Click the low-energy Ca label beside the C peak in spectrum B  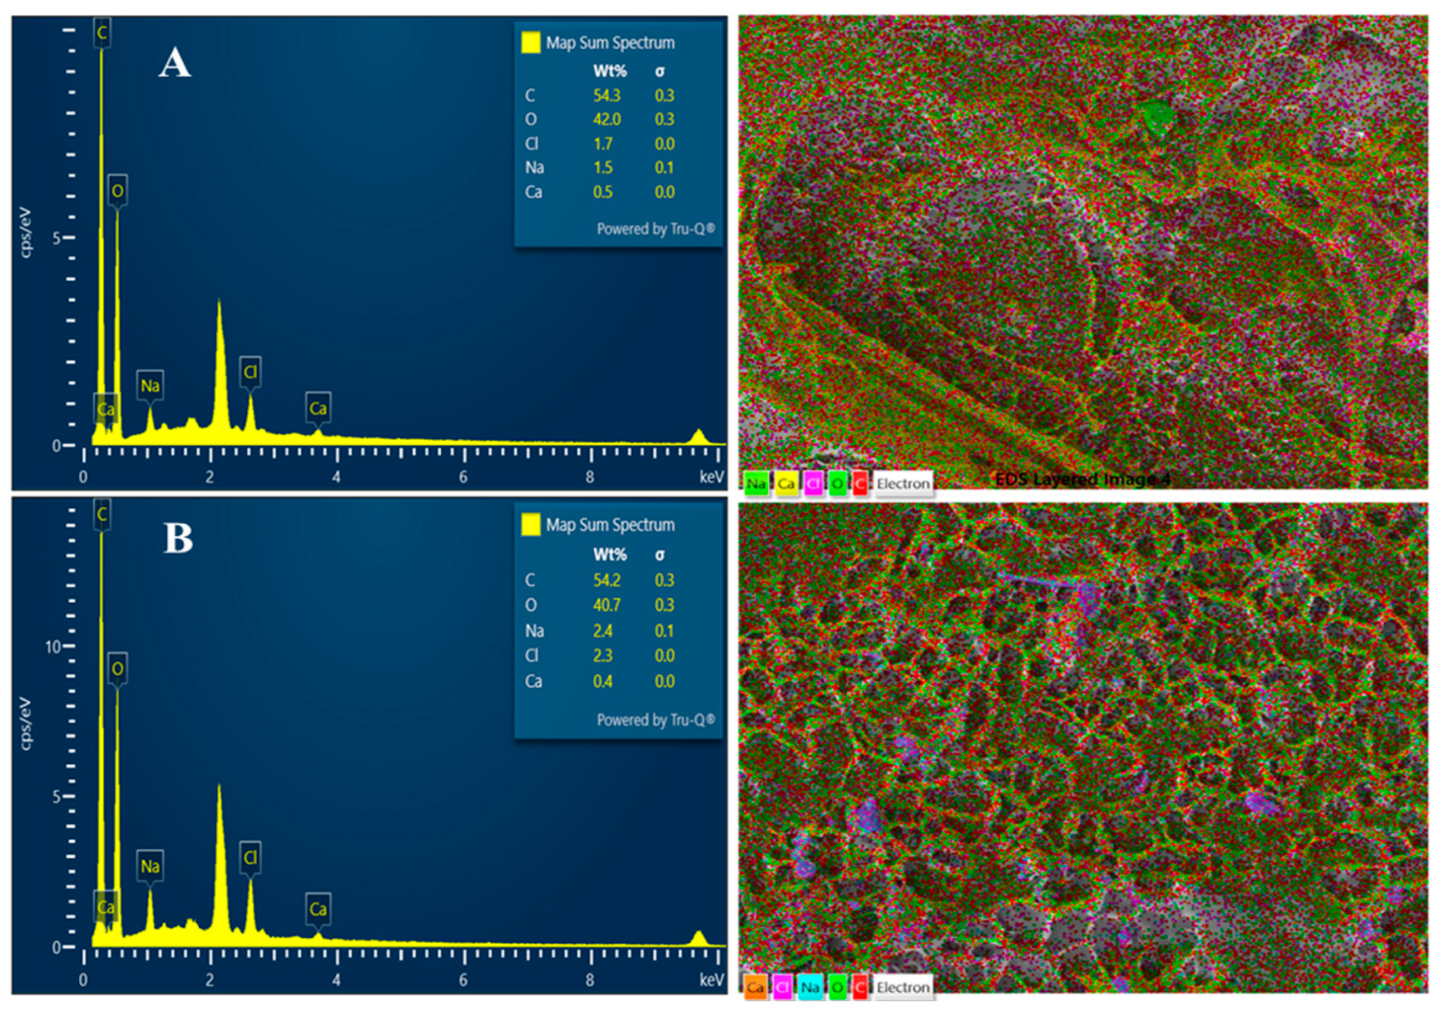pos(106,907)
